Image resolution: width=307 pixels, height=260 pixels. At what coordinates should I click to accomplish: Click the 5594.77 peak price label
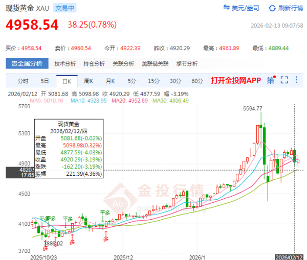click(x=253, y=108)
